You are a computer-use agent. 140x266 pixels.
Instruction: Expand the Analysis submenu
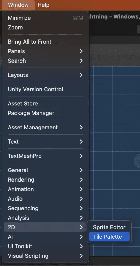45,217
